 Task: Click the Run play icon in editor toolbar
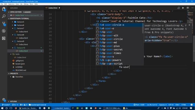(183, 8)
